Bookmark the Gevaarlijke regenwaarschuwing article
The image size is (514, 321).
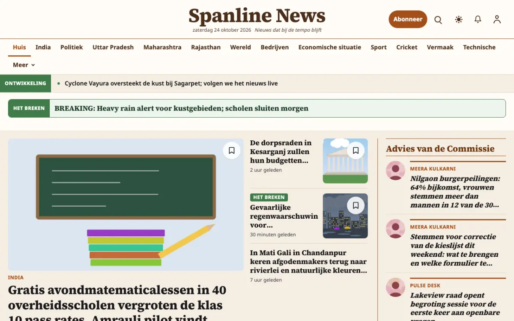click(x=356, y=205)
